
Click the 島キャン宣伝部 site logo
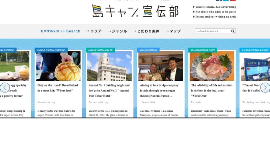point(135,11)
